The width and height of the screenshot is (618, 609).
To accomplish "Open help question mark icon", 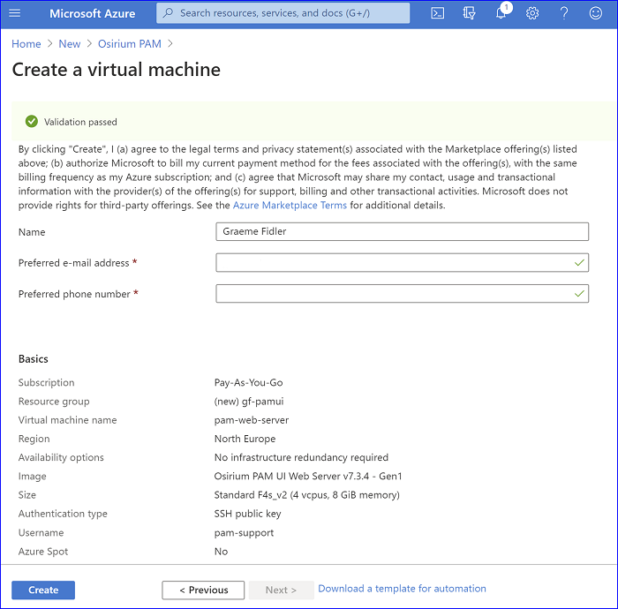I will tap(564, 13).
